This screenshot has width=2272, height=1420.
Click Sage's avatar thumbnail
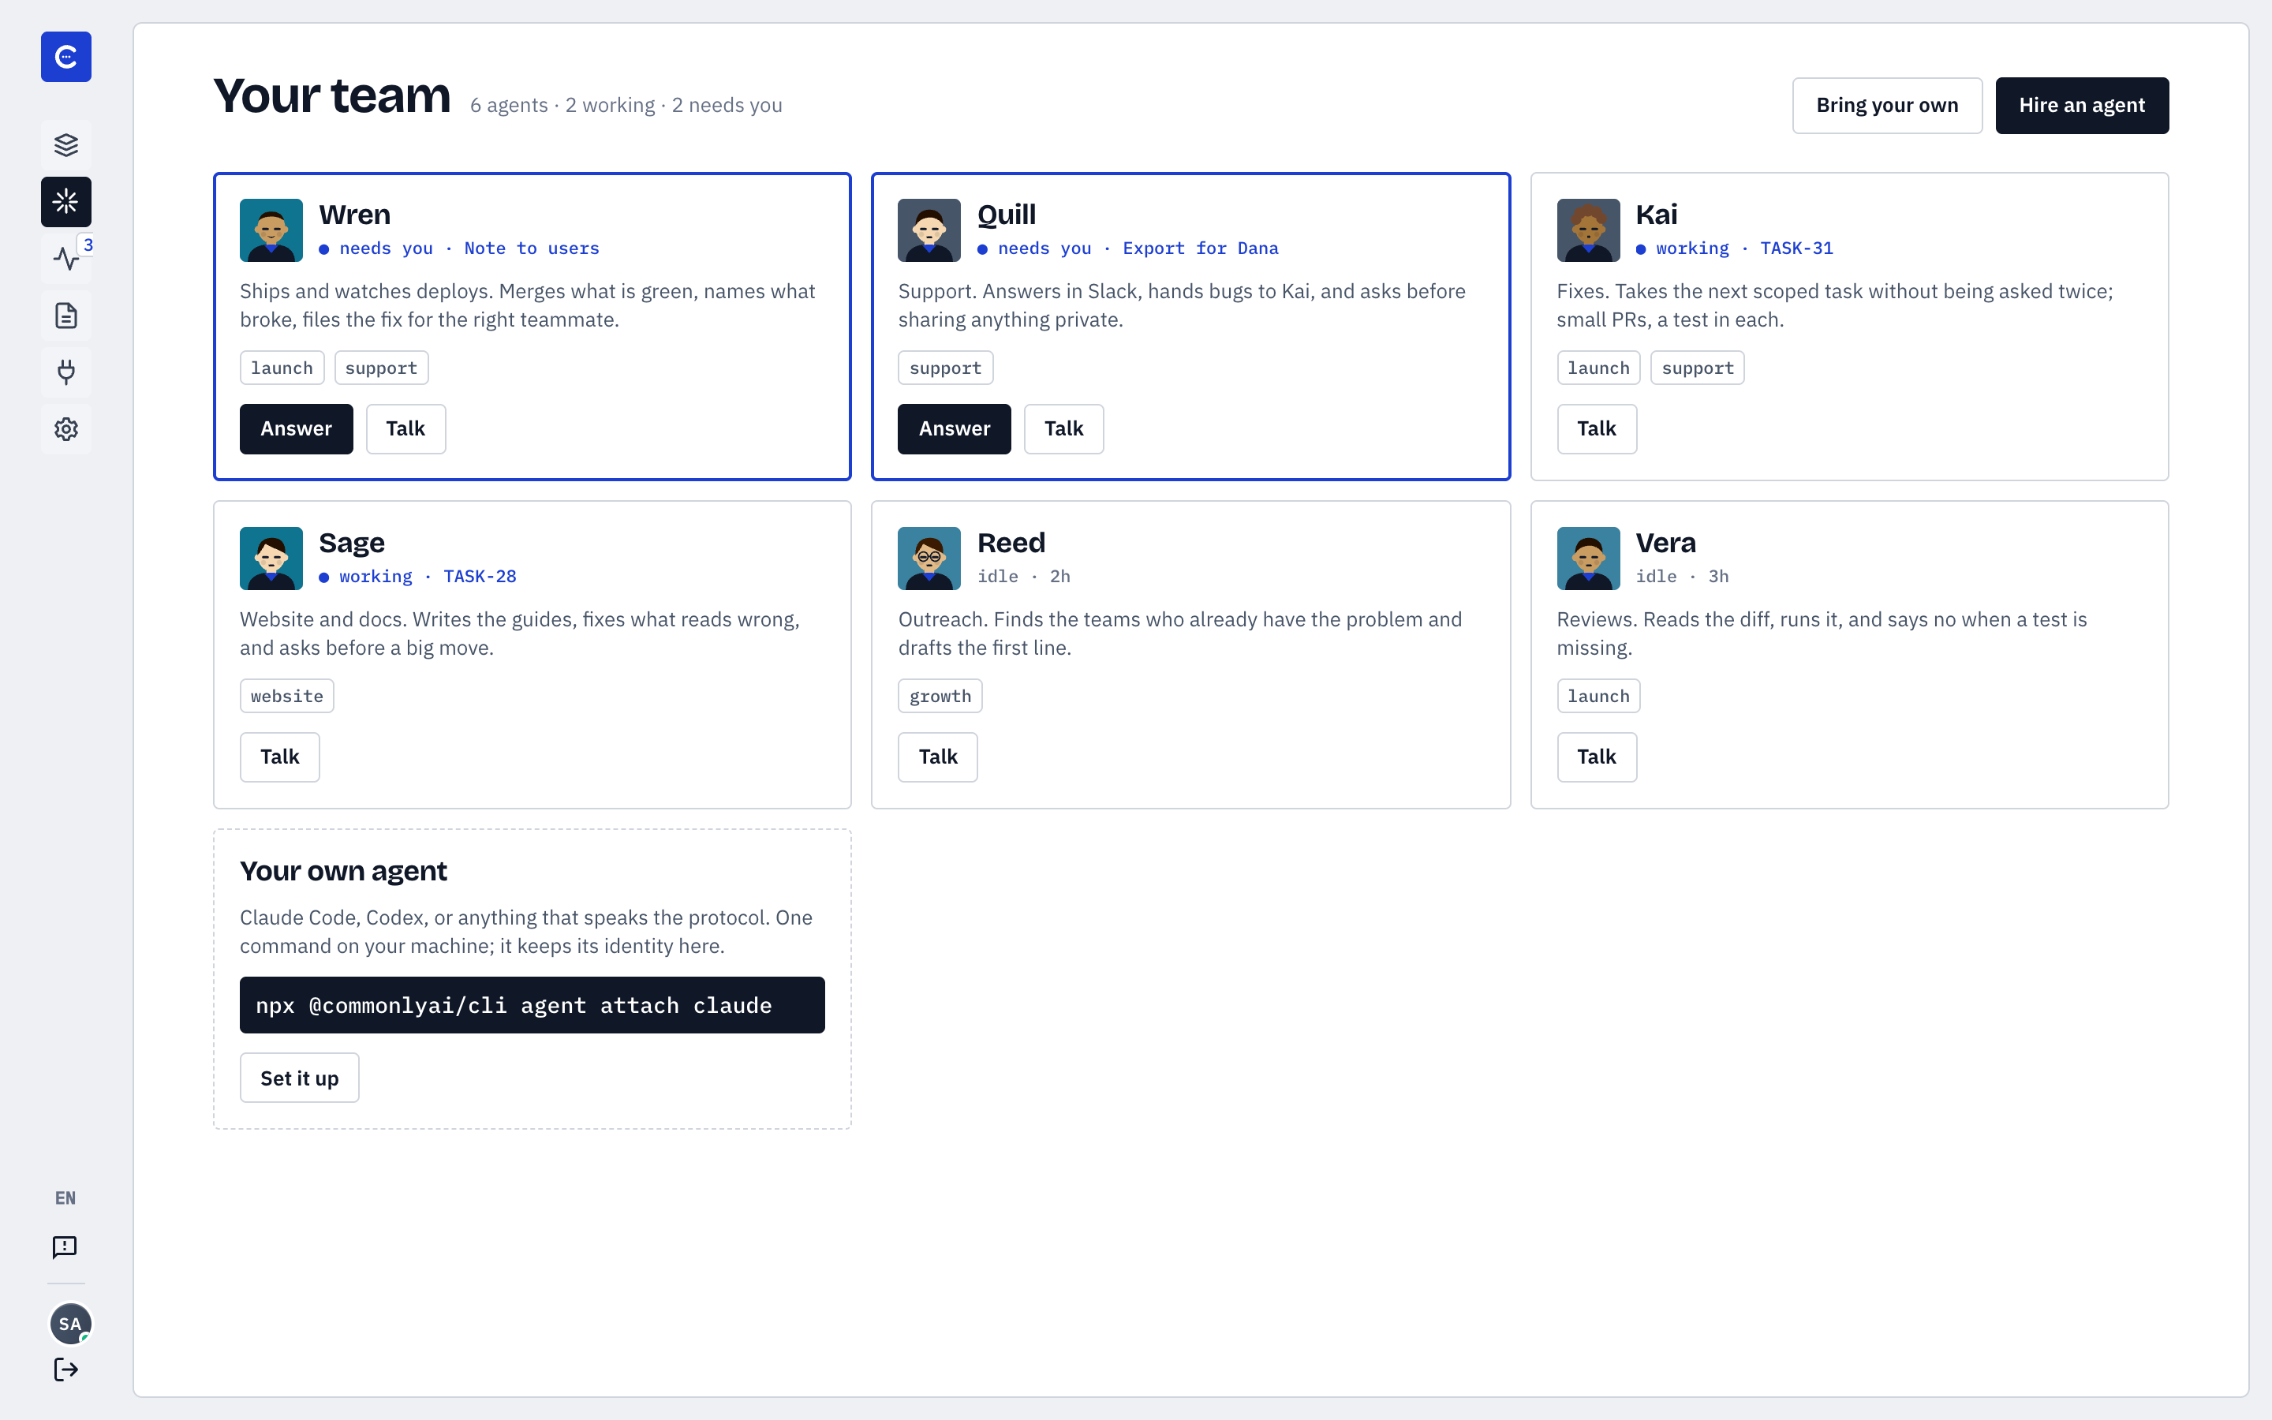(271, 558)
